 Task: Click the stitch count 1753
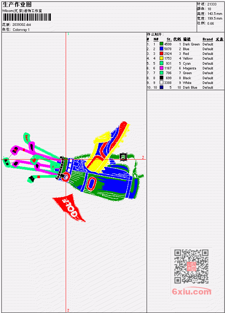coord(168,59)
